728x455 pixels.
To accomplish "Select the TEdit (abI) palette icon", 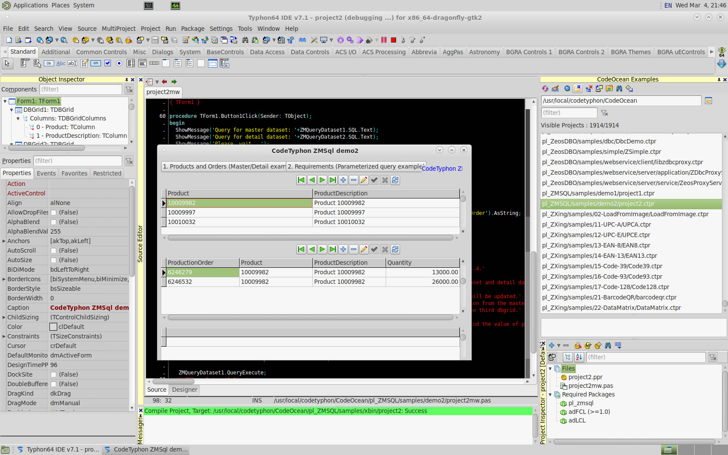I will tap(72, 63).
